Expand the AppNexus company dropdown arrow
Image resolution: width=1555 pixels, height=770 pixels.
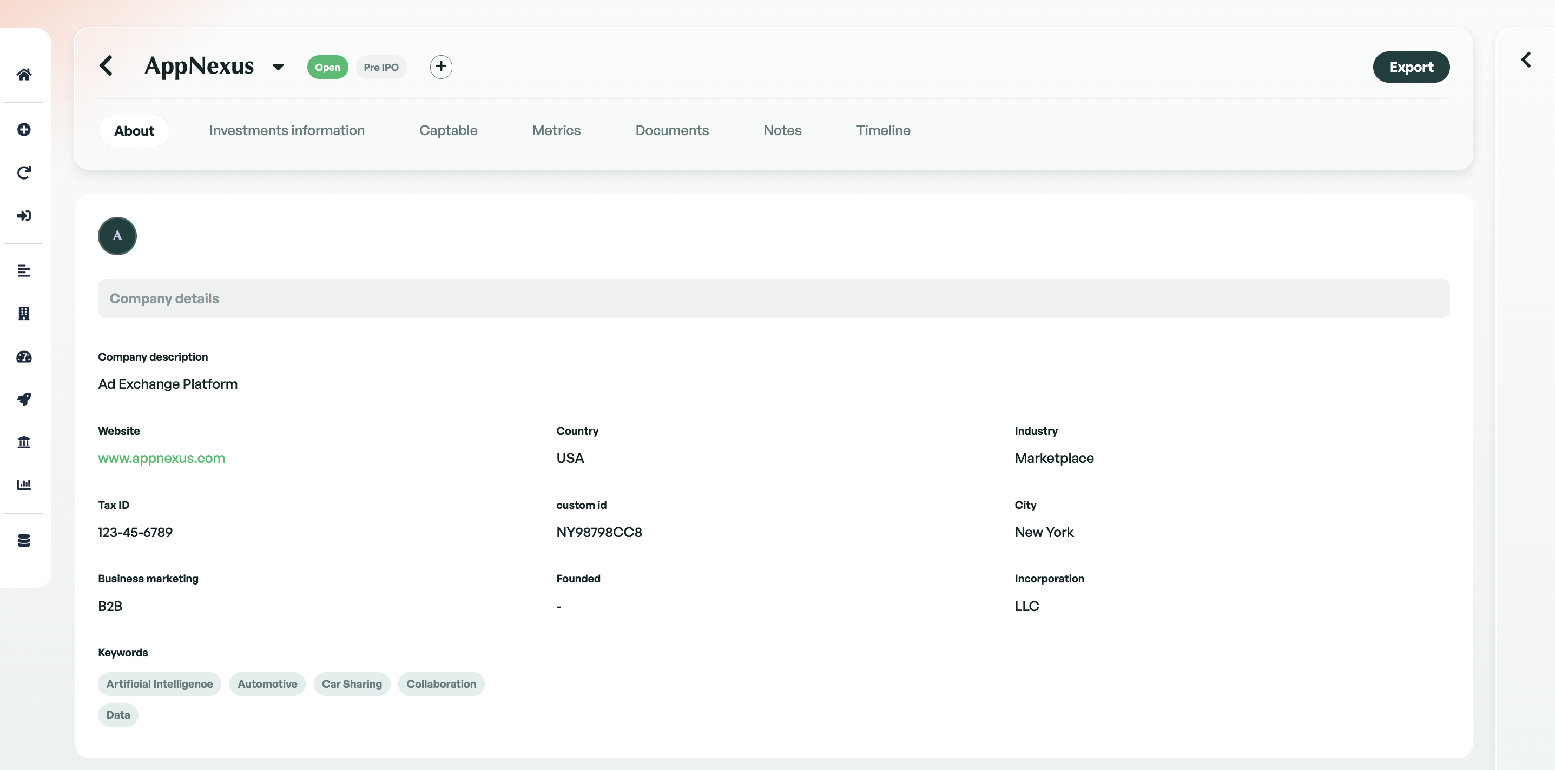278,67
